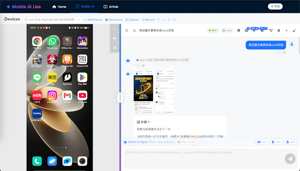Click Capture to take a screenshot
Screen dimensions: 300x171
coord(132,20)
